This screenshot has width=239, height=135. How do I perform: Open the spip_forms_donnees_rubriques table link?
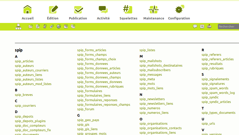(100, 87)
